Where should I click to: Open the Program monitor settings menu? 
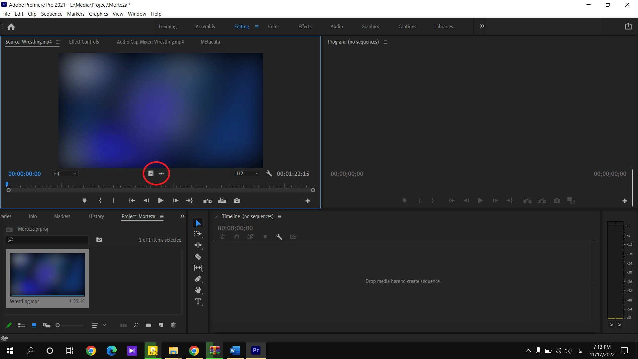(x=385, y=42)
